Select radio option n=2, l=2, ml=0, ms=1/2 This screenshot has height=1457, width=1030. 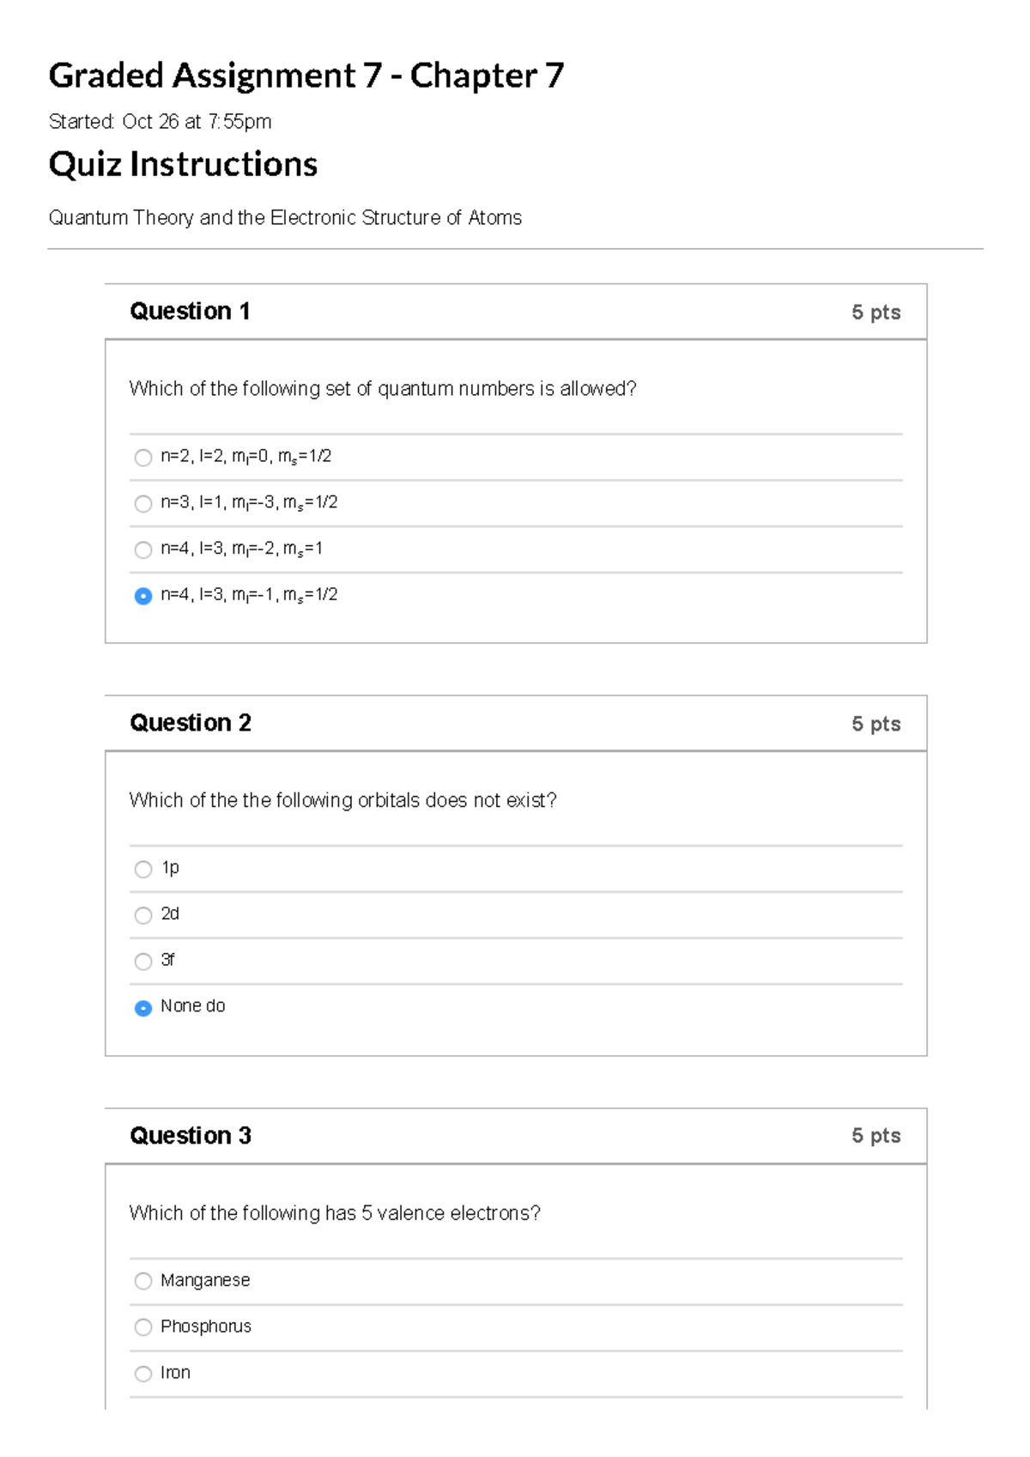[143, 458]
